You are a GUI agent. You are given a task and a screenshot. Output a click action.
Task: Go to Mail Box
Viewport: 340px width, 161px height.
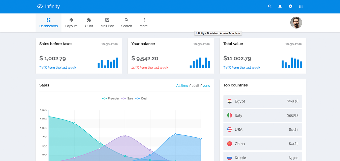pos(107,23)
